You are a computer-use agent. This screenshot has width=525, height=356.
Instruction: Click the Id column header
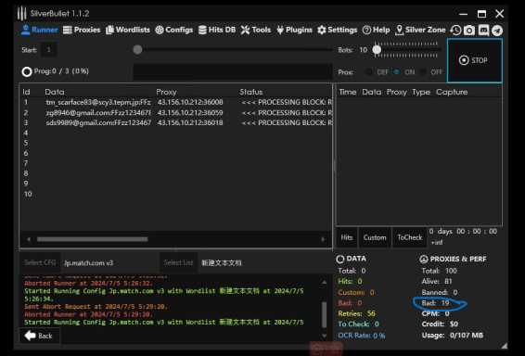coord(26,92)
